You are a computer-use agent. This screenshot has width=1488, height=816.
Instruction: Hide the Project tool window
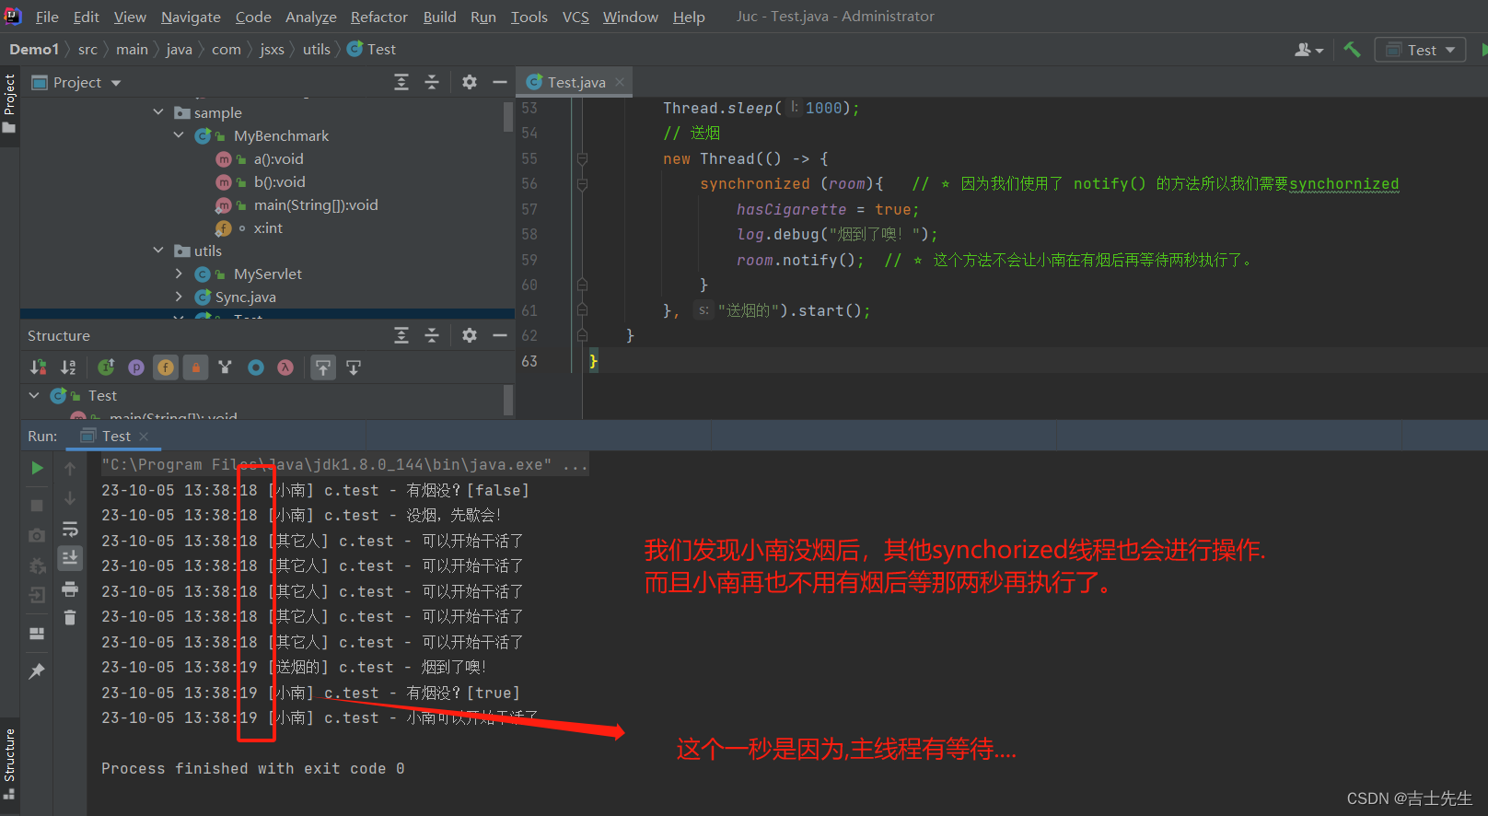[500, 82]
